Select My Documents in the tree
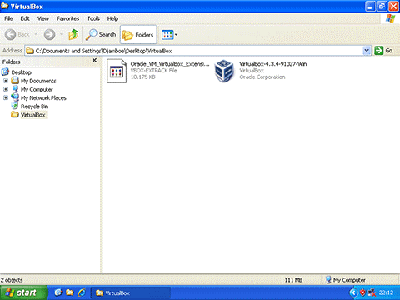 [38, 81]
